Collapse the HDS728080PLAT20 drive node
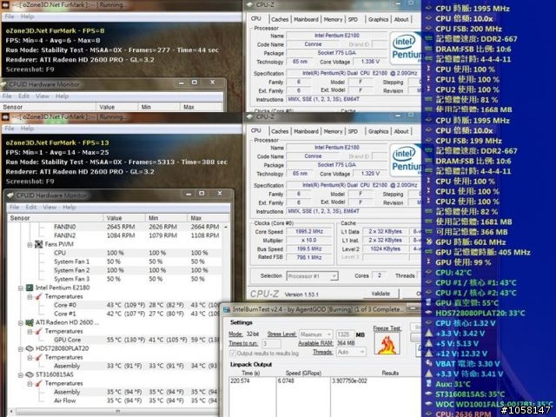Screen dimensions: 556x417 21,349
